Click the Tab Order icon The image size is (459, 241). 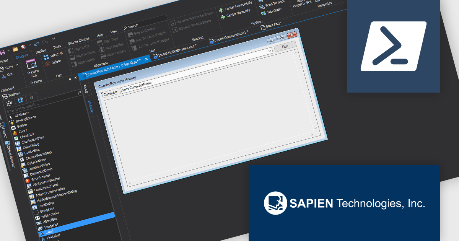[263, 13]
